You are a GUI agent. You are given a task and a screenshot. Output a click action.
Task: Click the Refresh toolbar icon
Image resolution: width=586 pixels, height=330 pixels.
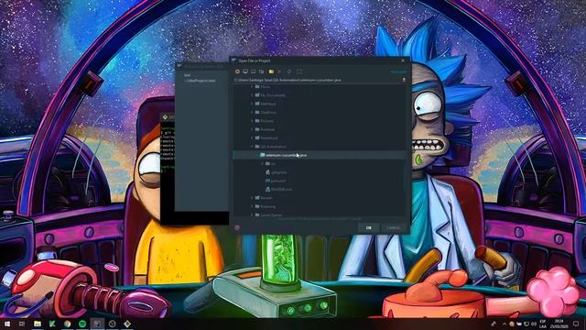pyautogui.click(x=289, y=71)
